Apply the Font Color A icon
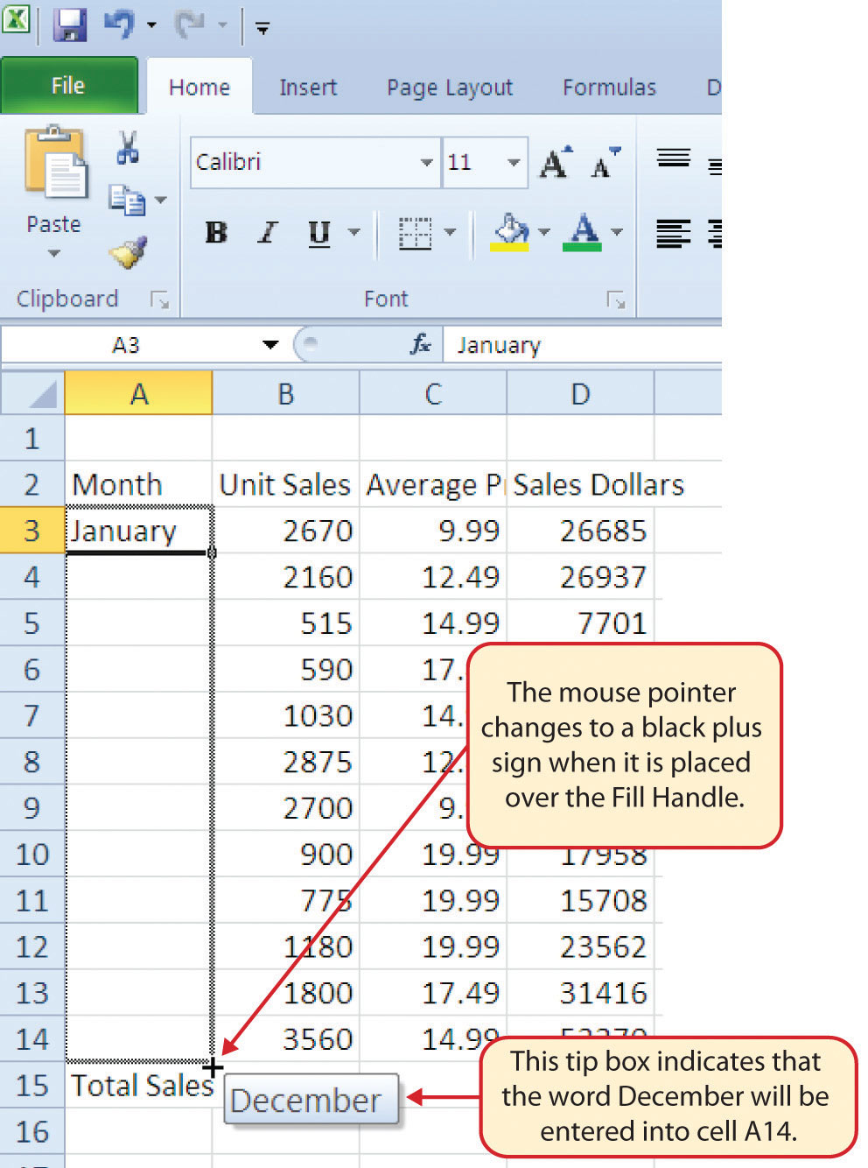 tap(584, 233)
